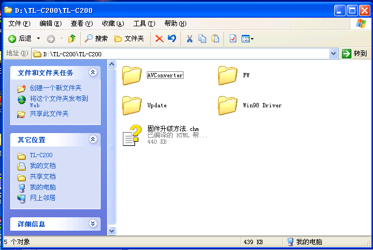Click the properties checkmark sheet icon
373x250 pixels.
point(233,39)
